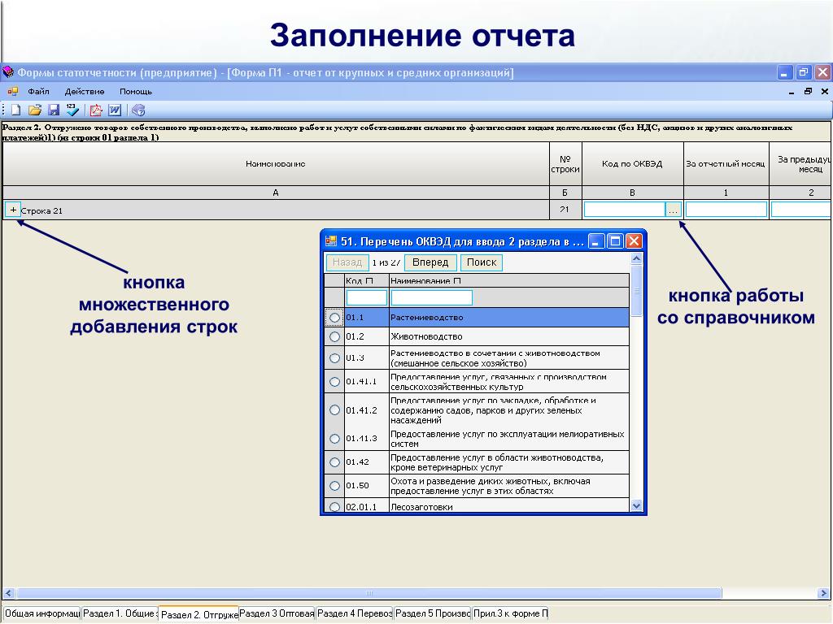
Task: Select radio button for code 01.41.3
Action: click(334, 438)
